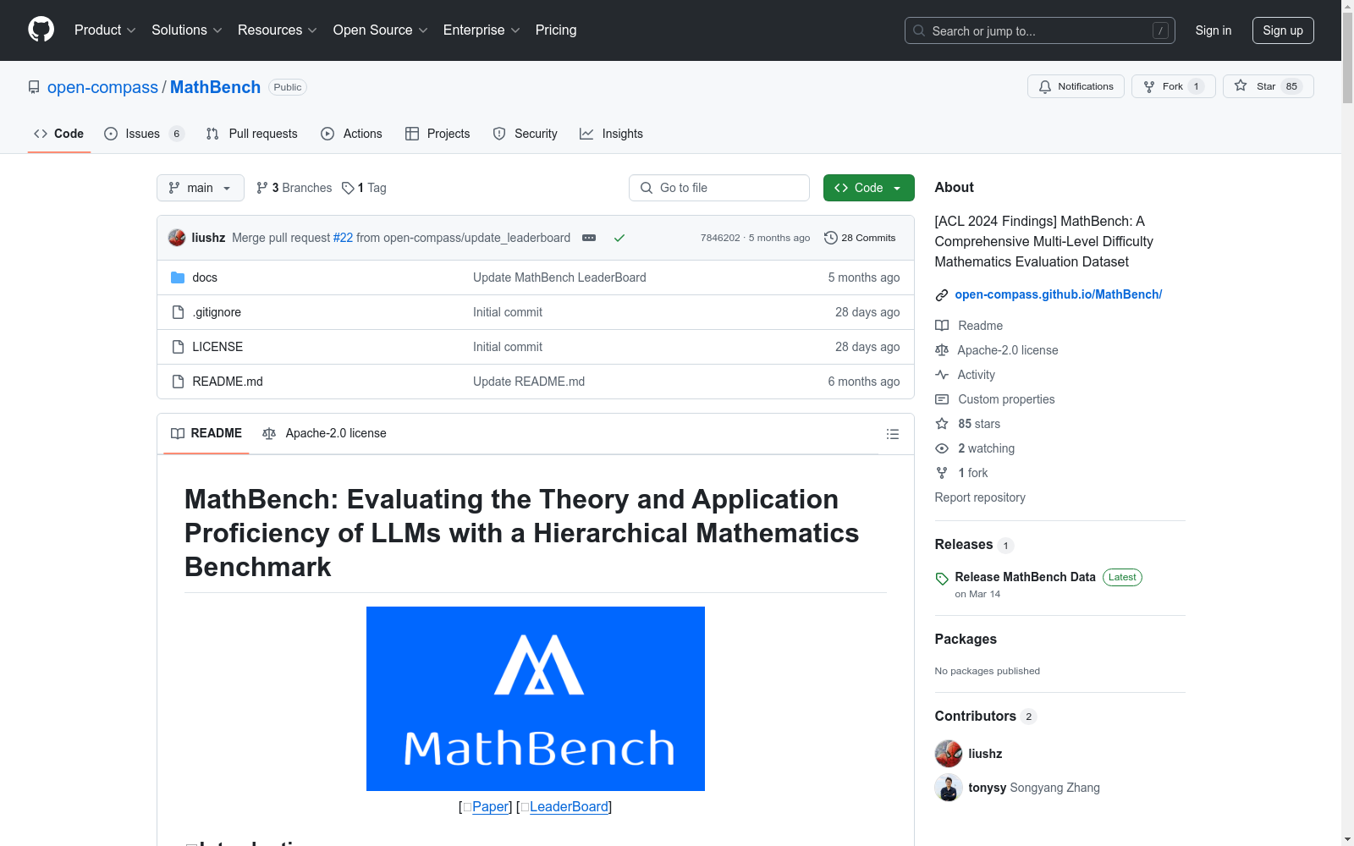This screenshot has height=846, width=1354.
Task: Click the GitHub logo icon
Action: [41, 30]
